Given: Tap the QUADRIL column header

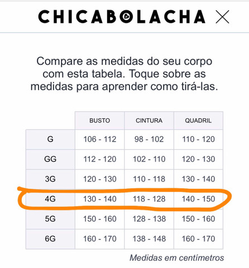Looking at the screenshot, I should [x=198, y=121].
